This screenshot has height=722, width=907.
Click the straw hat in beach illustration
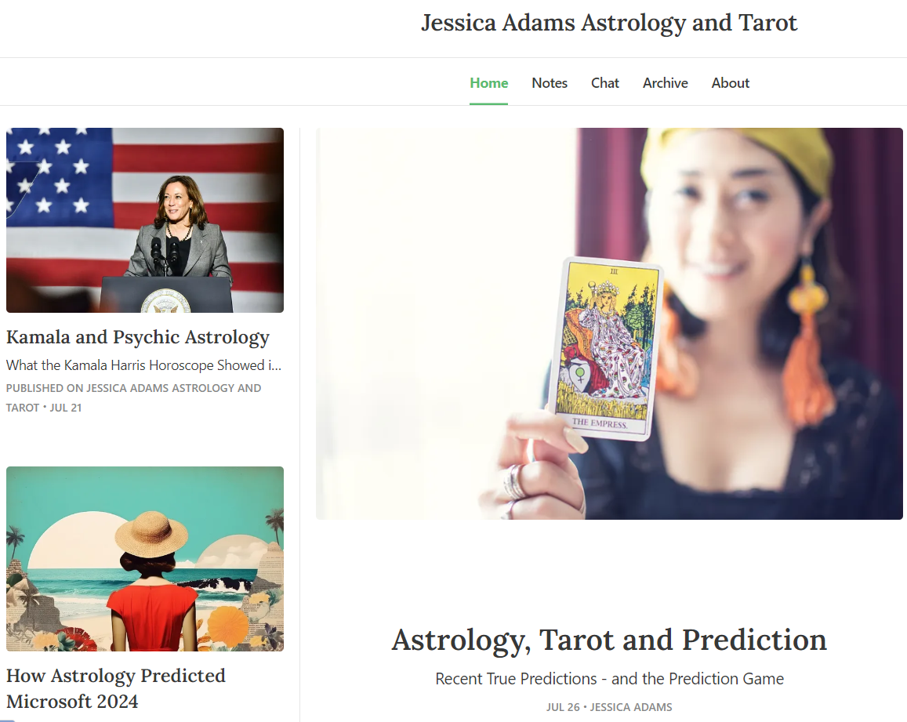(x=151, y=532)
